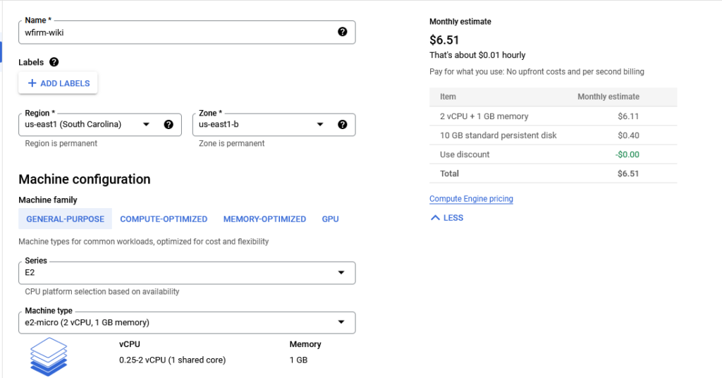Open help icon next to Labels
Image resolution: width=722 pixels, height=378 pixels.
coord(54,62)
